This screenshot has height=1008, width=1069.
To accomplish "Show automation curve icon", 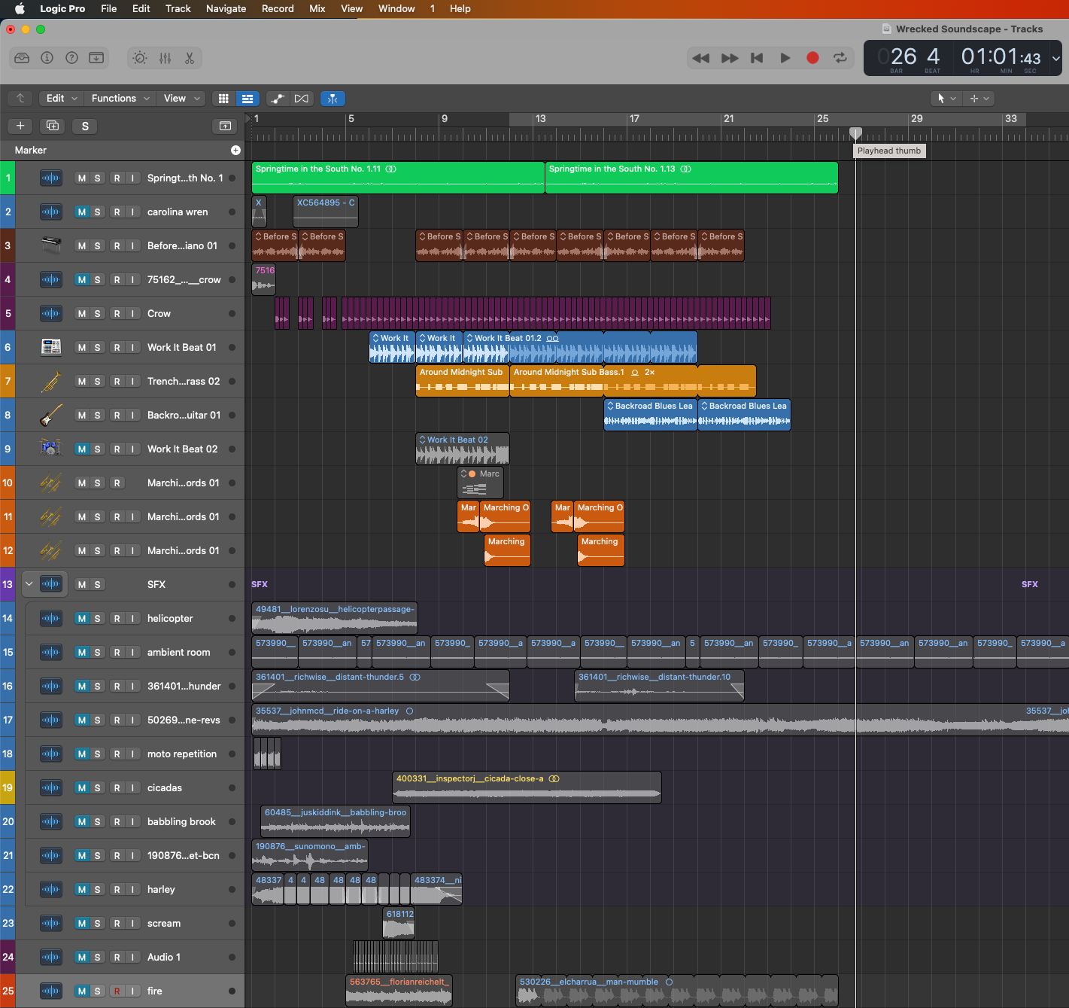I will (278, 99).
